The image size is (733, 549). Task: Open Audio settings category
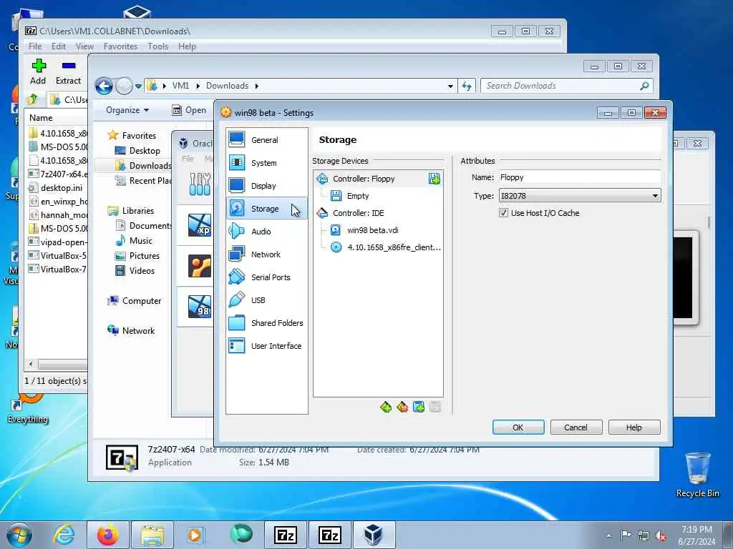click(266, 232)
